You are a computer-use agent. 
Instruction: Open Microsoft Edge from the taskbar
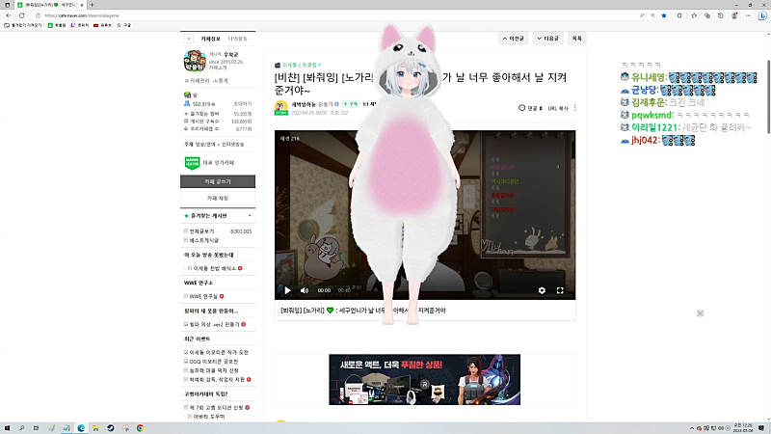[x=81, y=428]
